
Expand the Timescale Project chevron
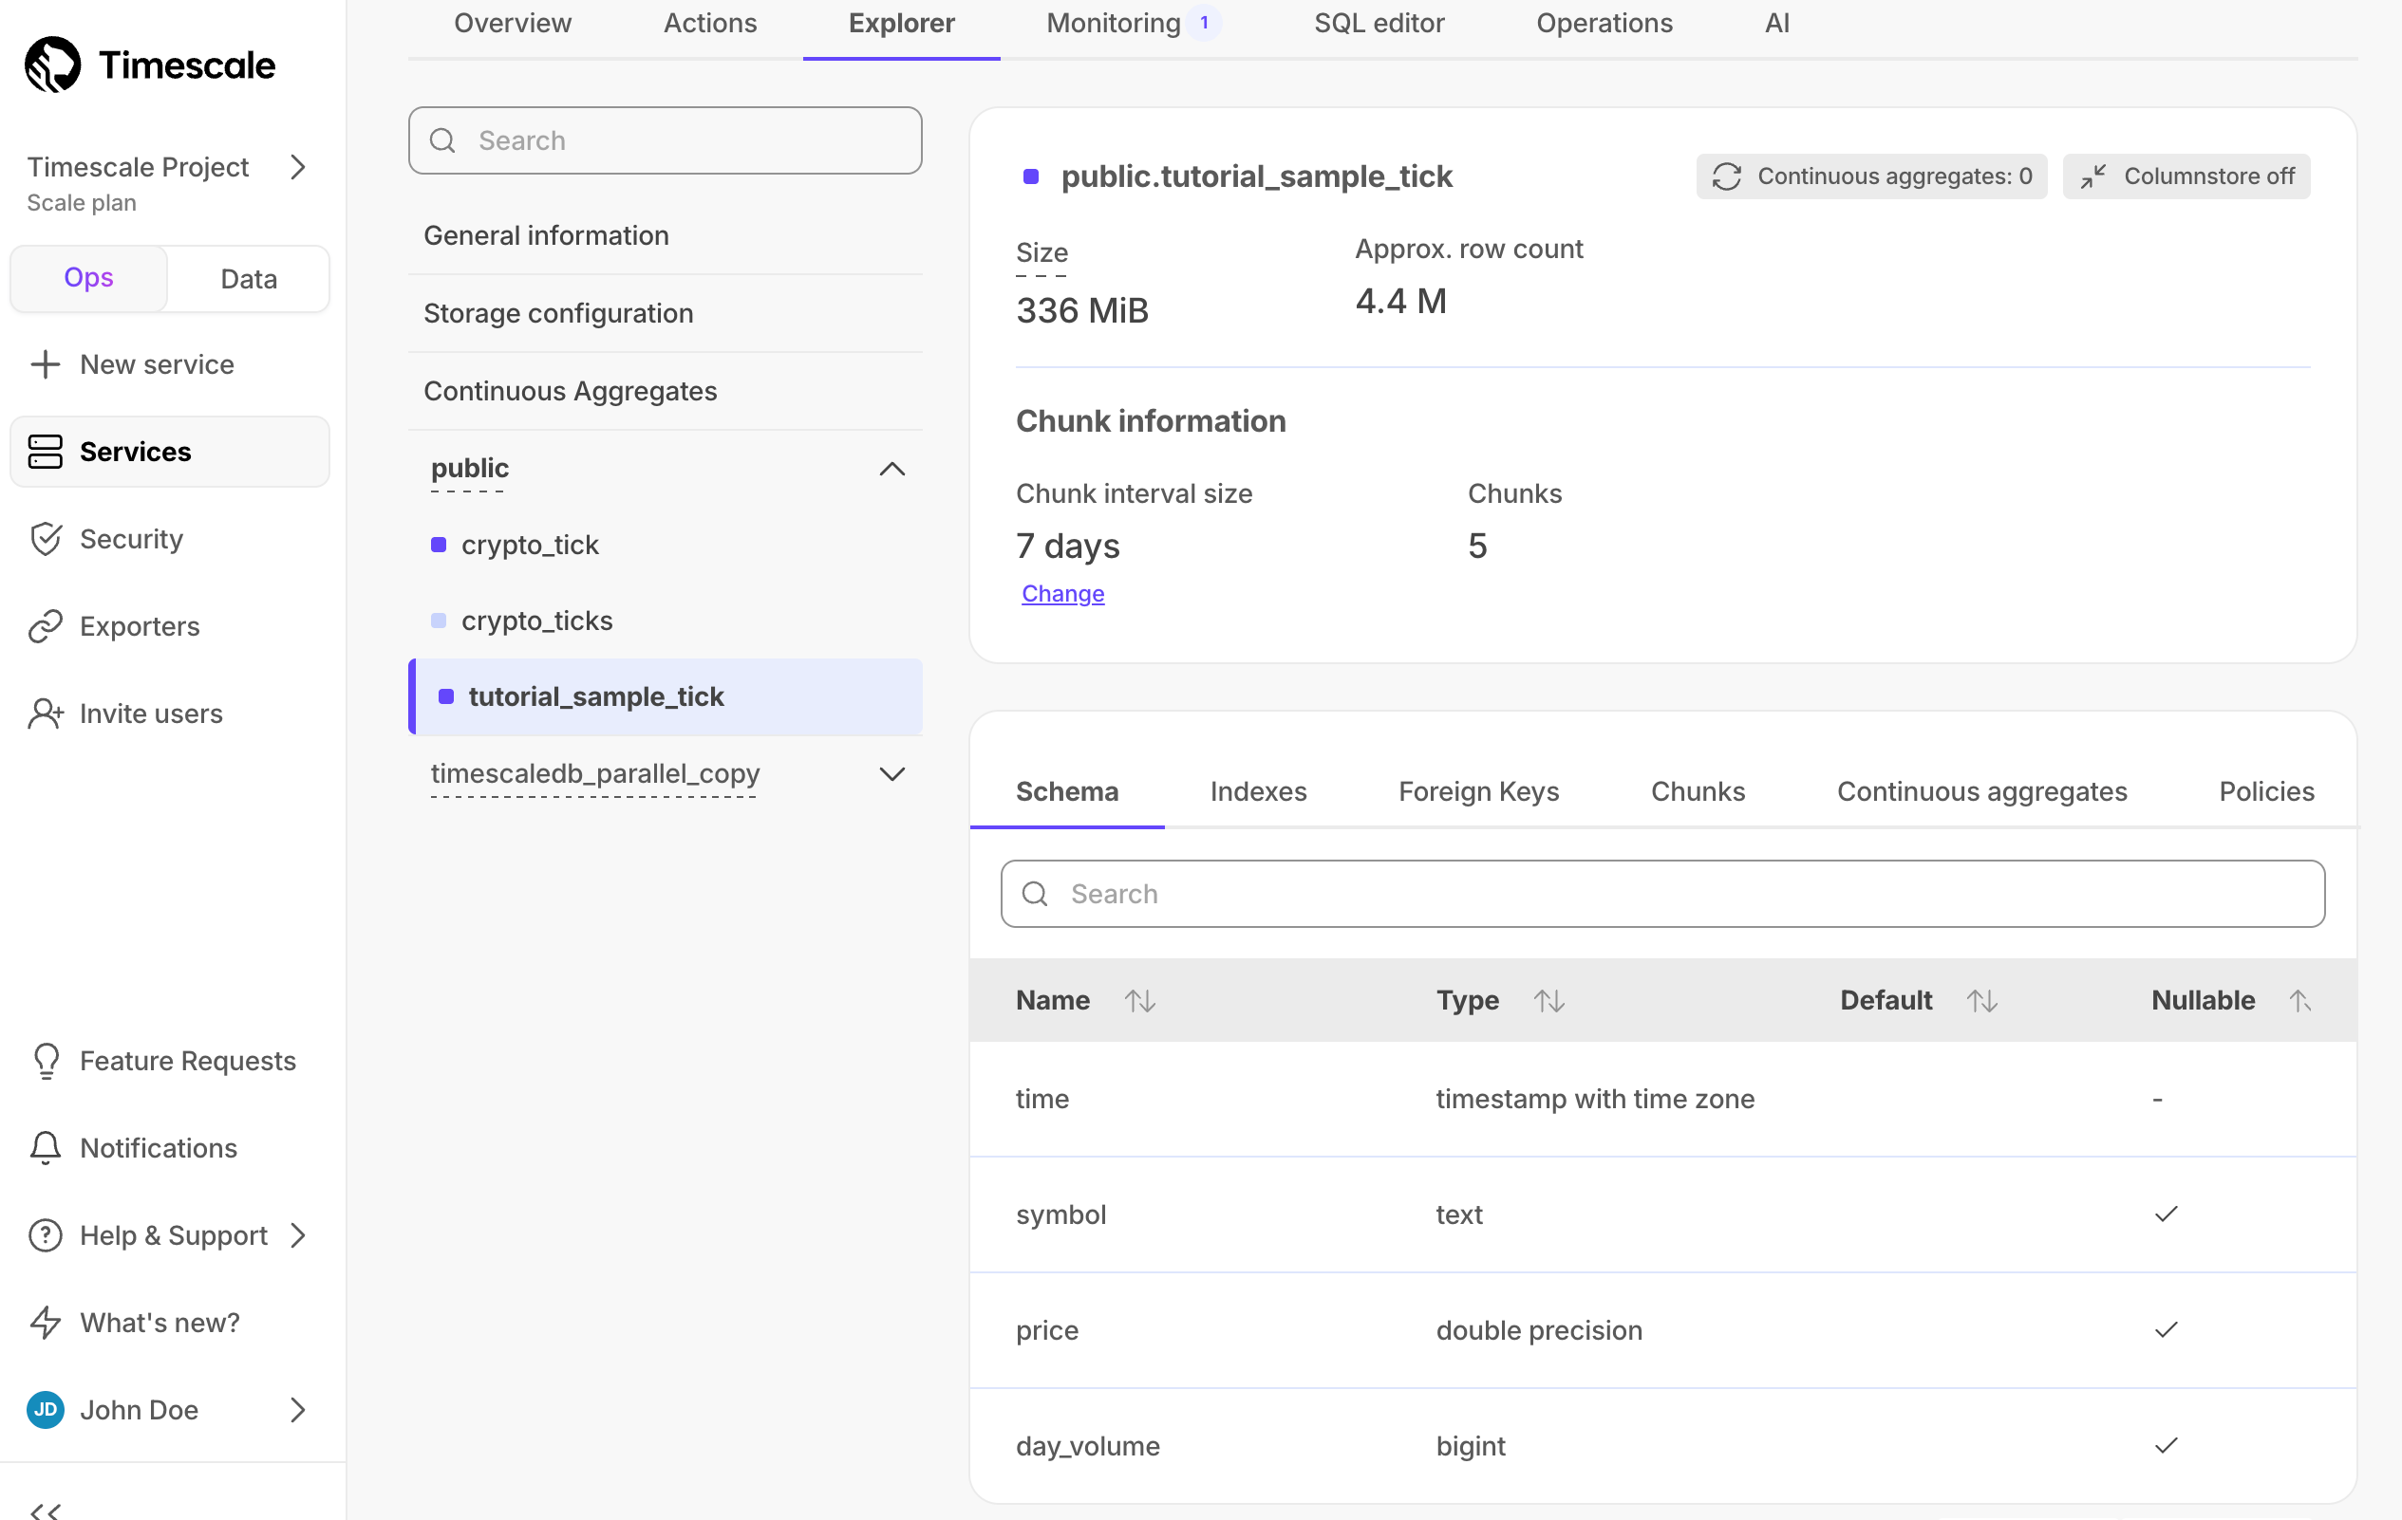(297, 166)
